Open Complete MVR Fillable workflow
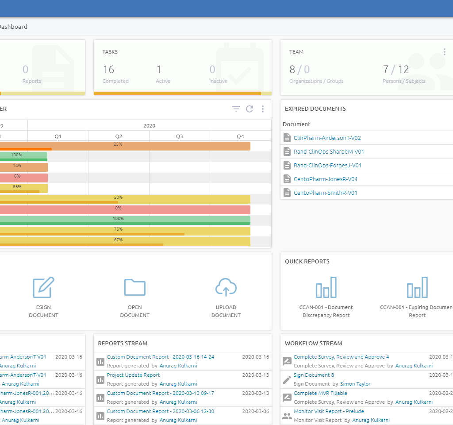This screenshot has width=453, height=425. point(320,393)
